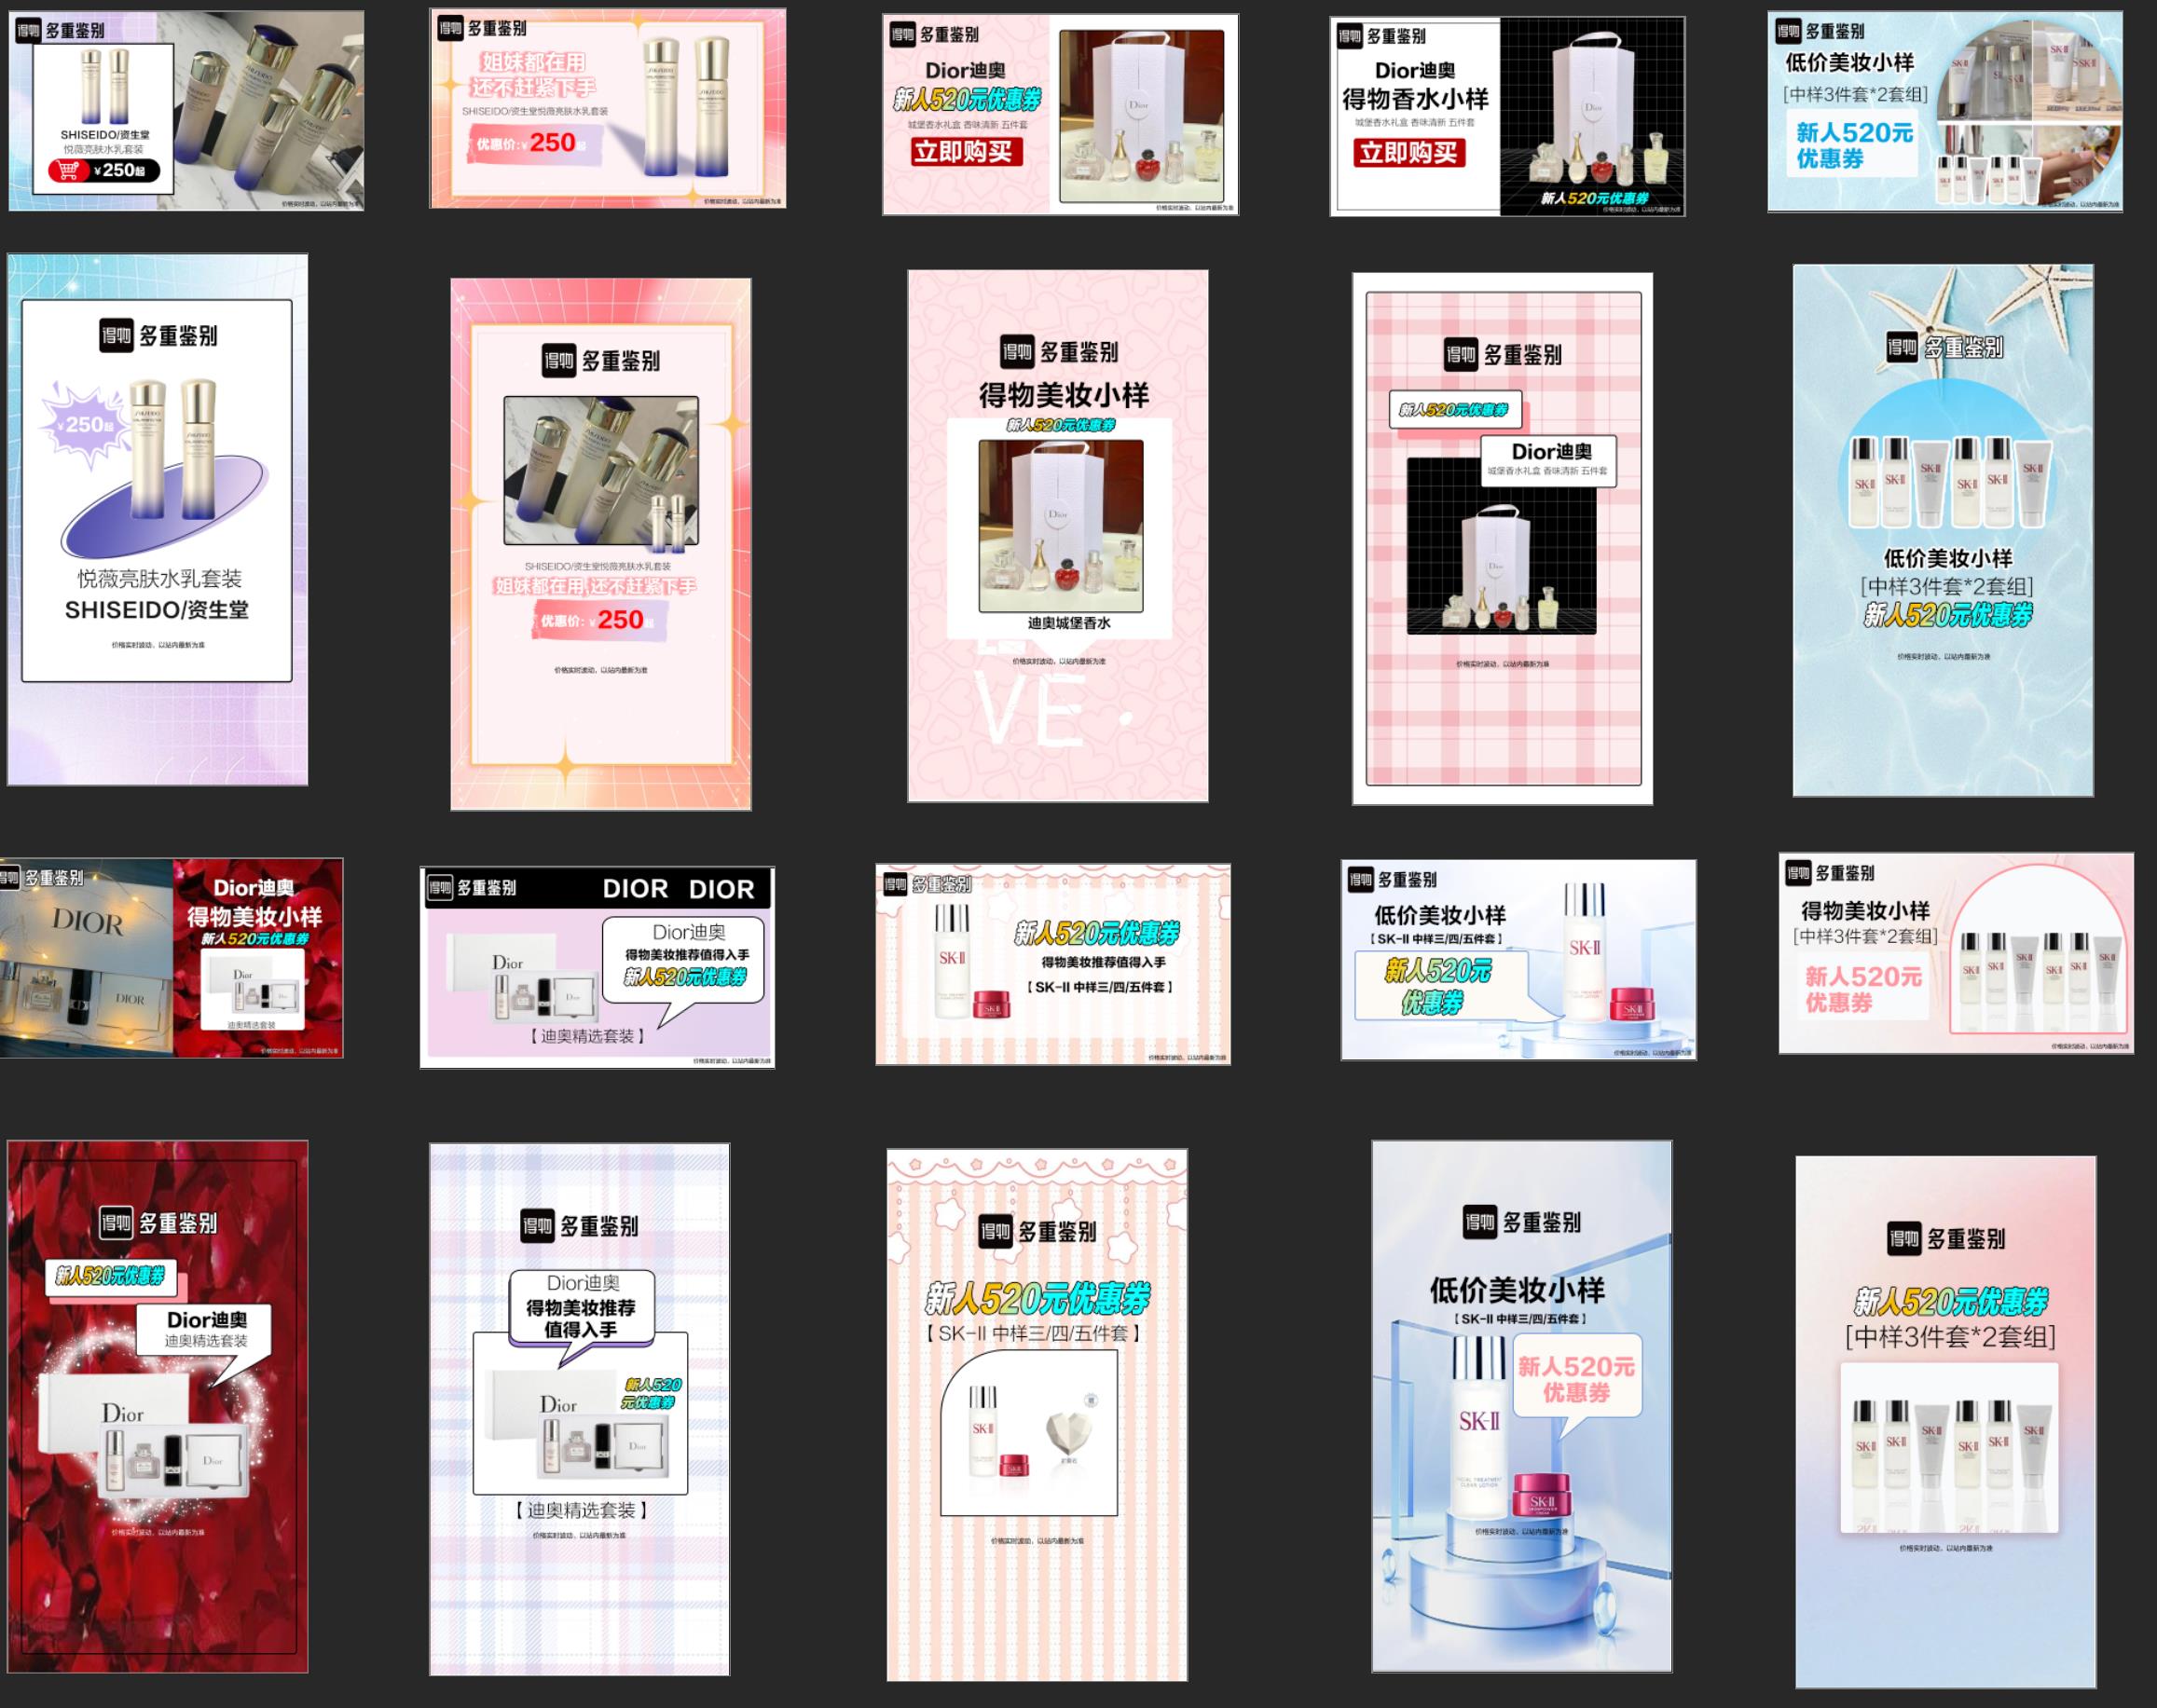Click the 得物 多重鉴别 logo on the purple Shiseido poster
This screenshot has height=1708, width=2157.
pos(158,335)
